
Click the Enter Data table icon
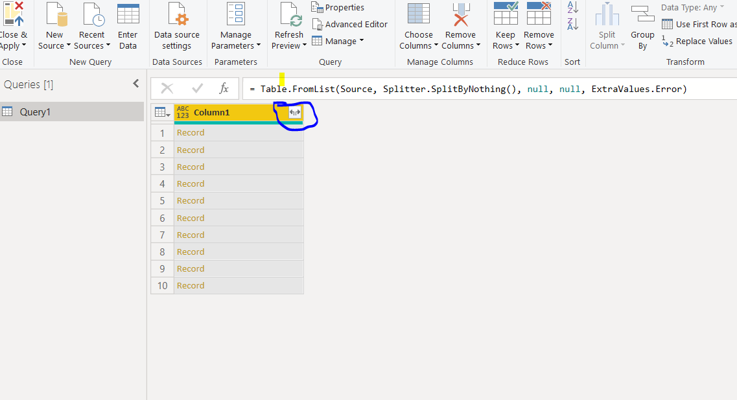(128, 14)
